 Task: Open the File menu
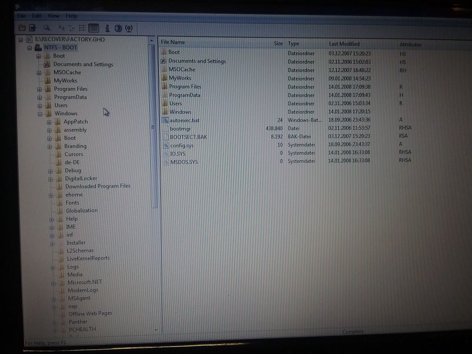pos(21,16)
